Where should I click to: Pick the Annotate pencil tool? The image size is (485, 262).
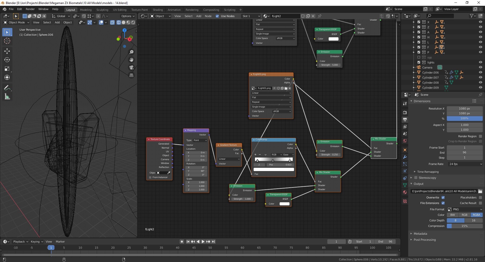(x=7, y=88)
